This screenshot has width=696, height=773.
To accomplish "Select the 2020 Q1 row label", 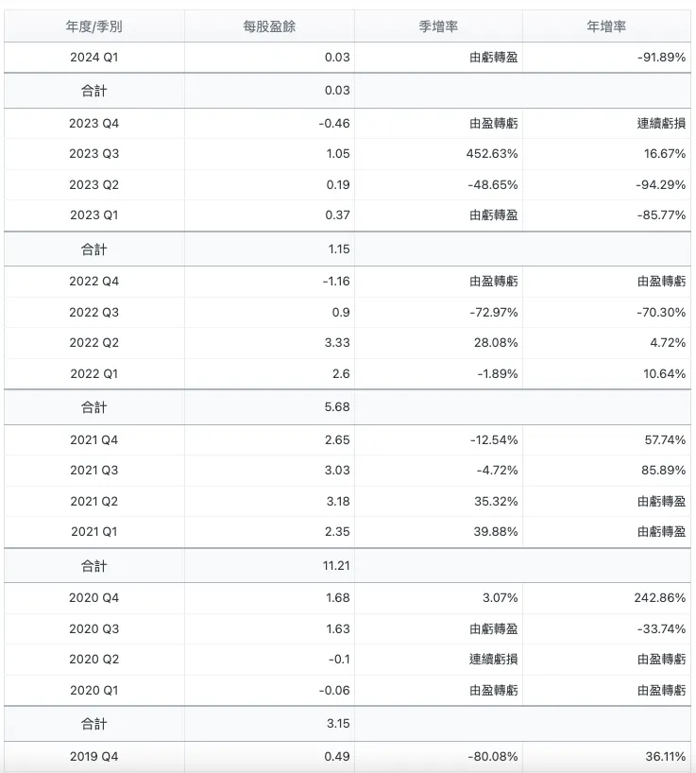I will 93,691.
